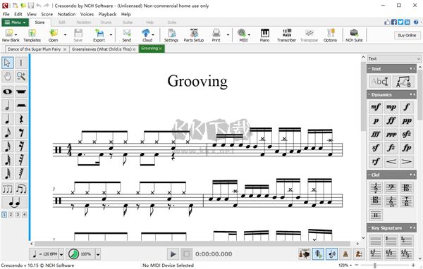Select the tie notes tool
This screenshot has height=269, width=423.
click(14, 202)
